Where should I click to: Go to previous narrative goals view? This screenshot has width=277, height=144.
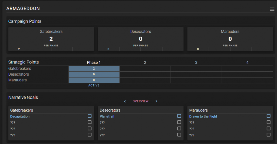tap(125, 101)
